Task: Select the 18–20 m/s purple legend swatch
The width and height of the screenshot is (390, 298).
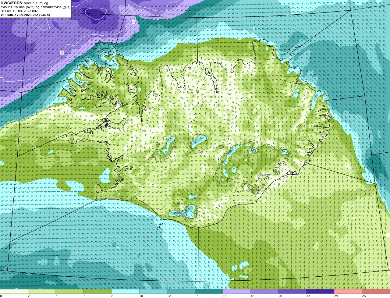Action: pyautogui.click(x=265, y=291)
